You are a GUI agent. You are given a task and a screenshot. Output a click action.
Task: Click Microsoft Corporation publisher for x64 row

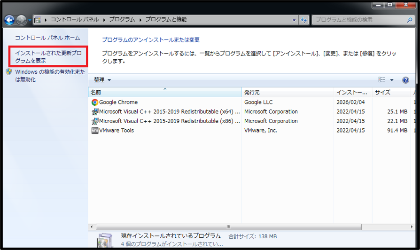pos(271,111)
